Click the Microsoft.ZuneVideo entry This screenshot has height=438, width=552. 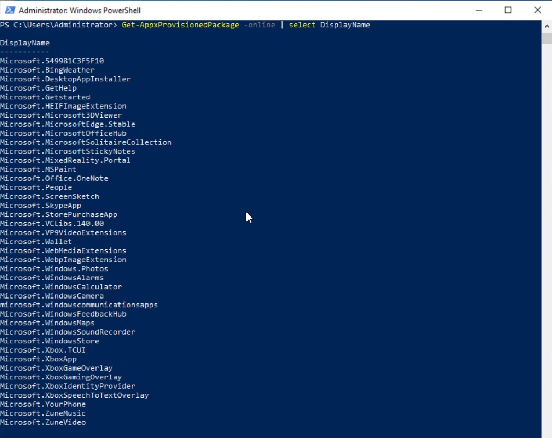43,422
